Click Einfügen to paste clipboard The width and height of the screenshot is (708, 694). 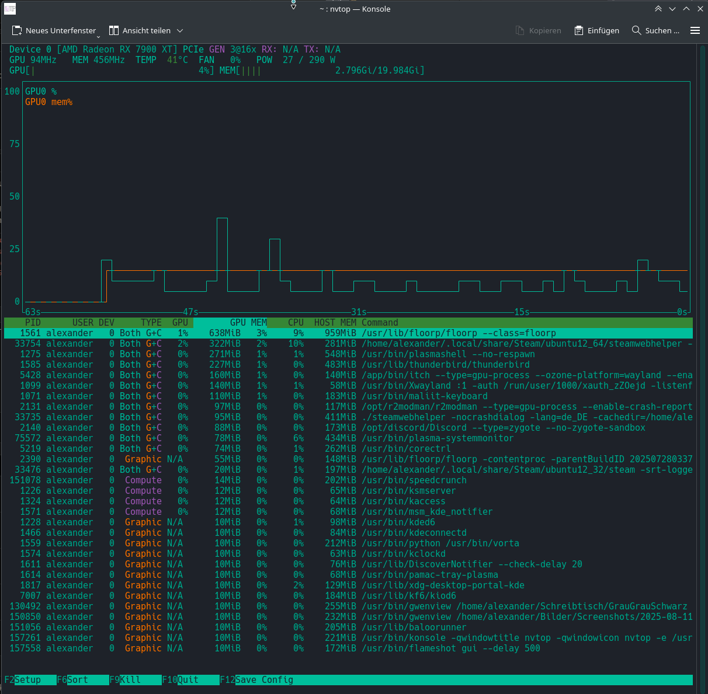pyautogui.click(x=596, y=30)
